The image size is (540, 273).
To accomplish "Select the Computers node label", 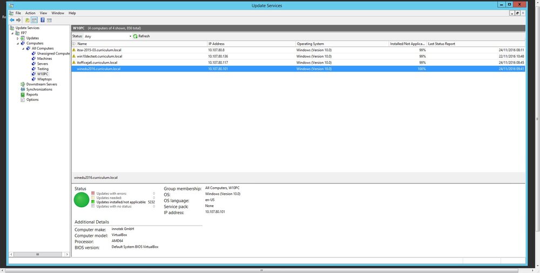I will 35,43.
